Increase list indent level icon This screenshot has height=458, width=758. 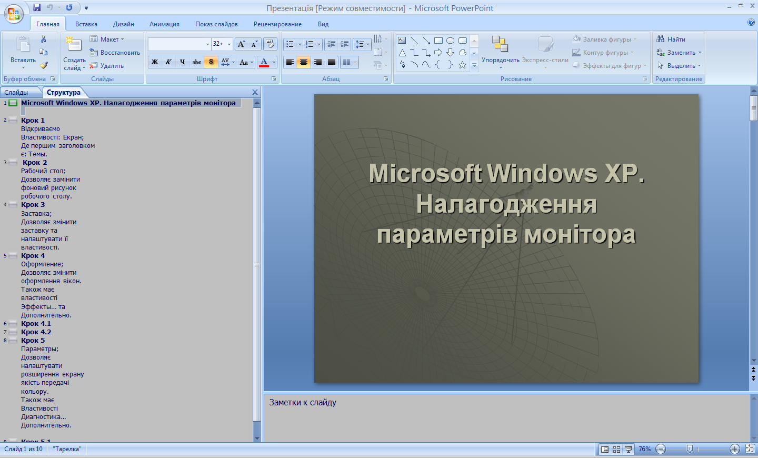coord(345,44)
